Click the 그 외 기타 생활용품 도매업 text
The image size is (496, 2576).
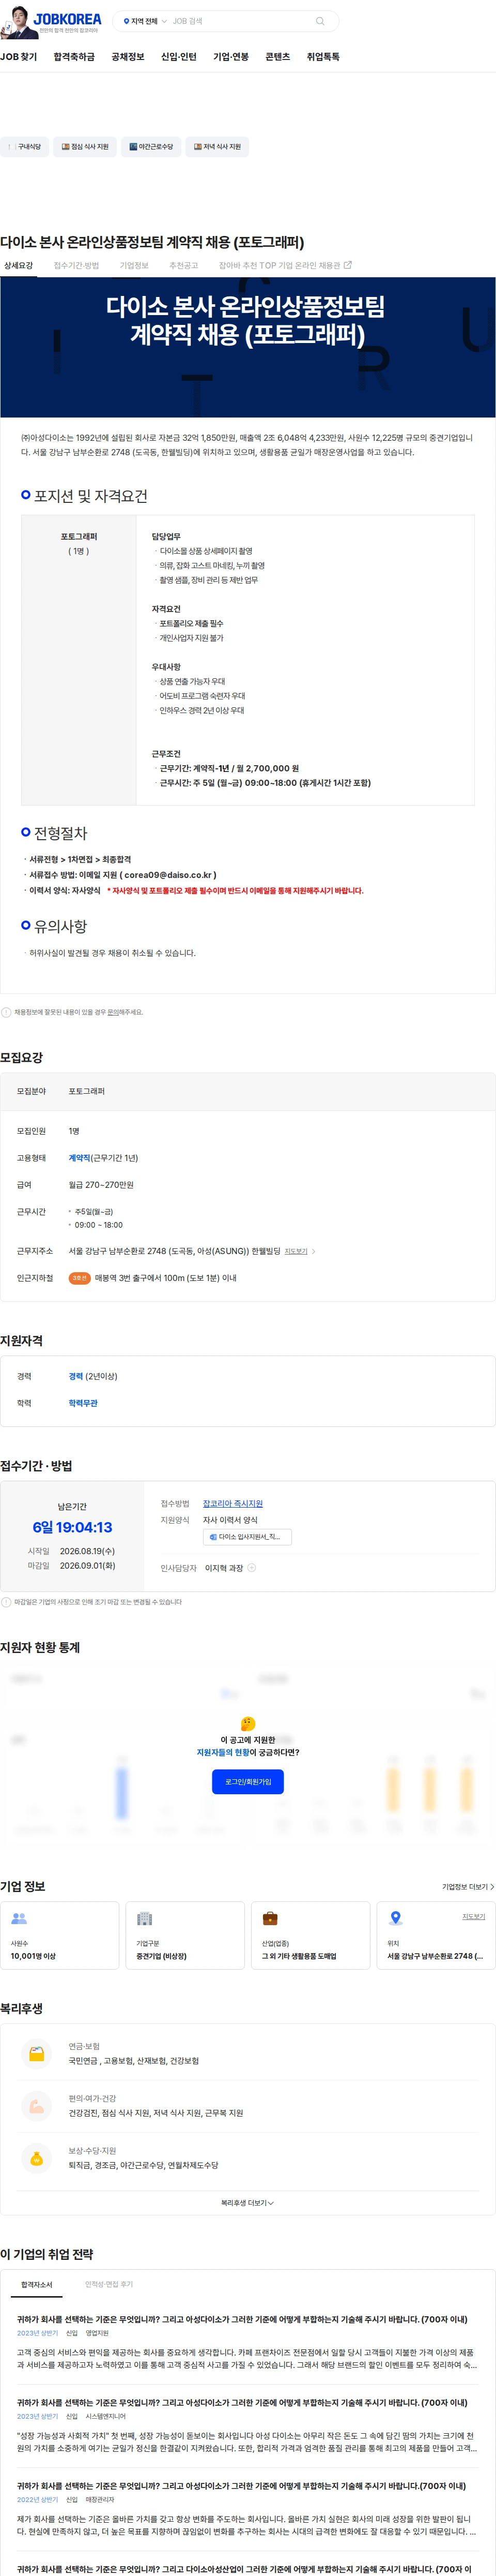(x=299, y=1956)
